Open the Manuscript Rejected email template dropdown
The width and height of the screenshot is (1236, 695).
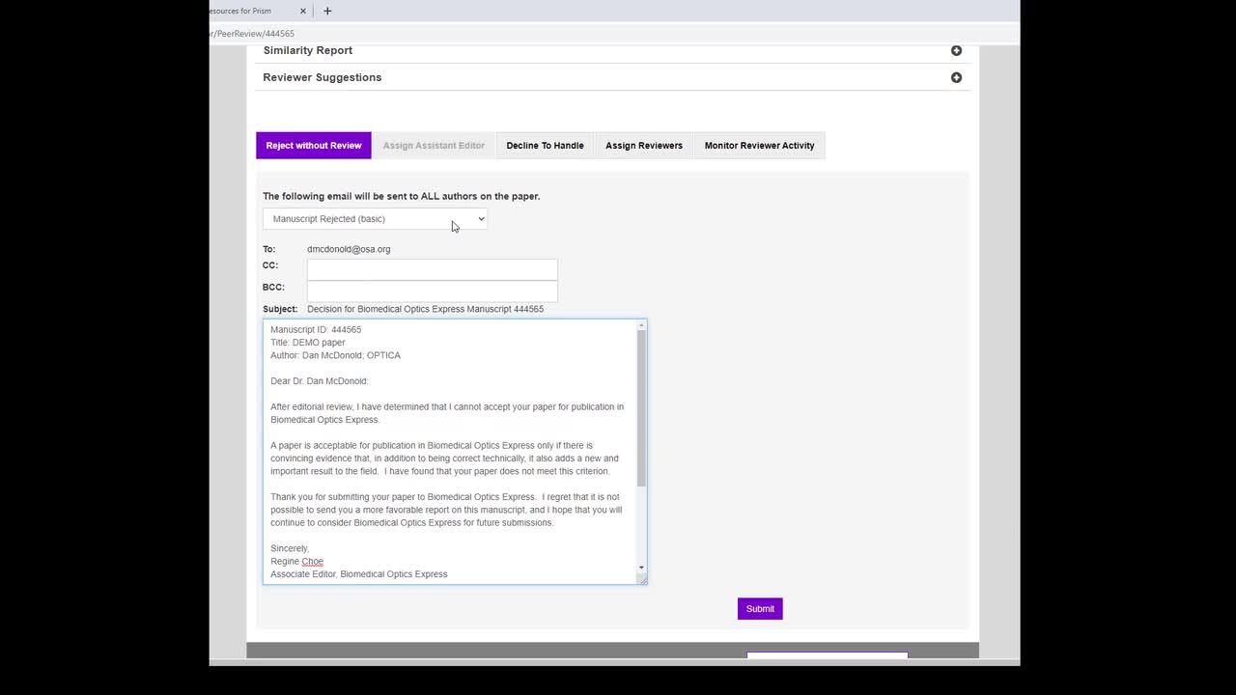point(375,219)
